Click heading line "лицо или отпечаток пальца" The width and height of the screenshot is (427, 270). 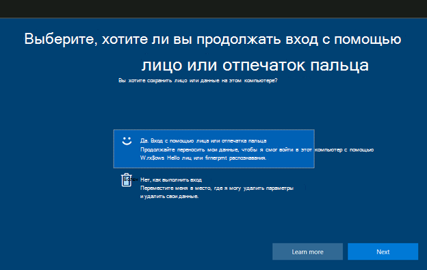pyautogui.click(x=255, y=65)
